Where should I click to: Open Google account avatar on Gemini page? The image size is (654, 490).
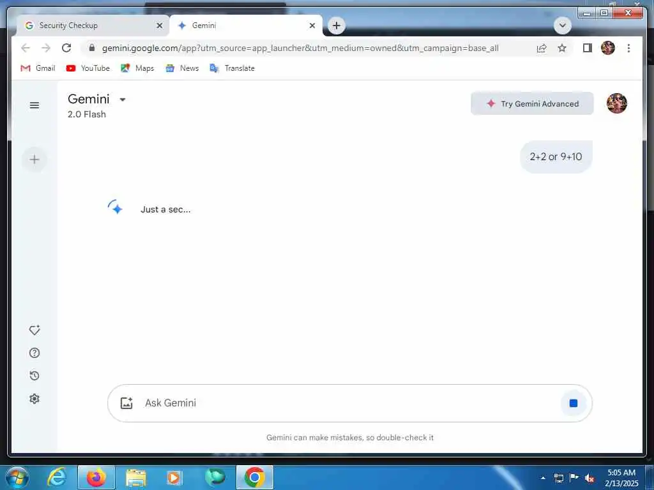pyautogui.click(x=617, y=103)
